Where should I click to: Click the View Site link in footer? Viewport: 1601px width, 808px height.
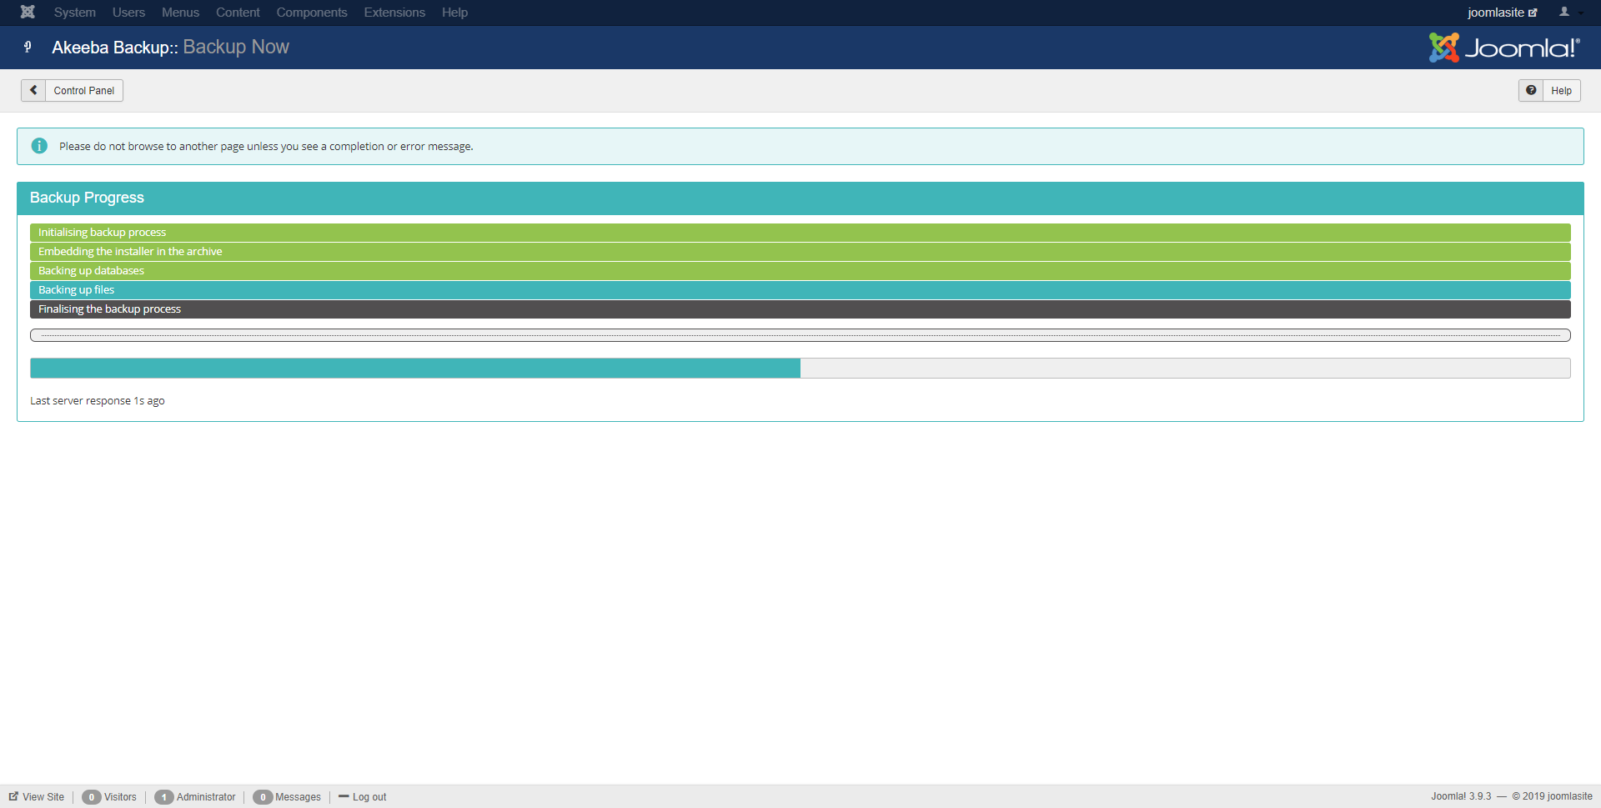(43, 797)
